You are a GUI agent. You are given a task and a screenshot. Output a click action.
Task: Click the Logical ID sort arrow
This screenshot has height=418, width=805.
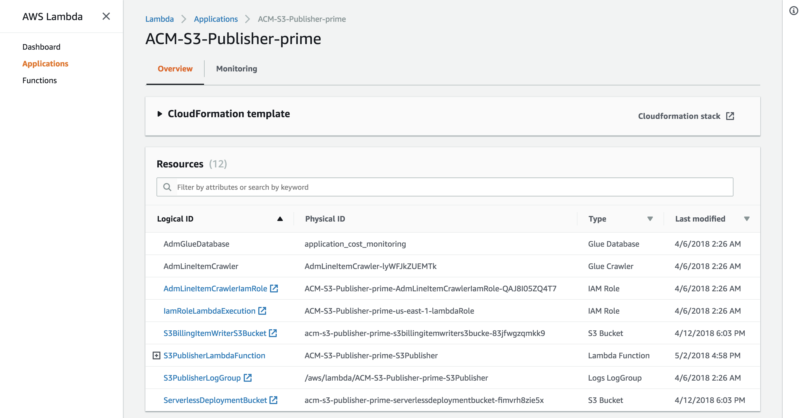point(280,219)
